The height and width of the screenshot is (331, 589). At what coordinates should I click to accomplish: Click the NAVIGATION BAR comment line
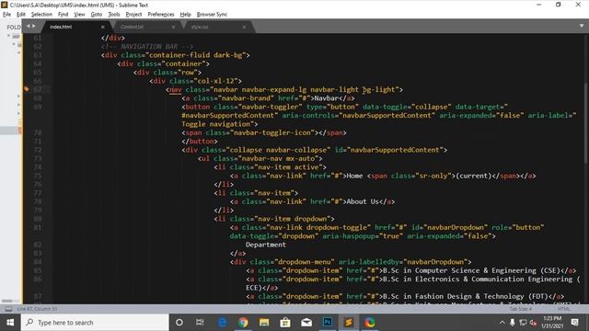(x=147, y=47)
